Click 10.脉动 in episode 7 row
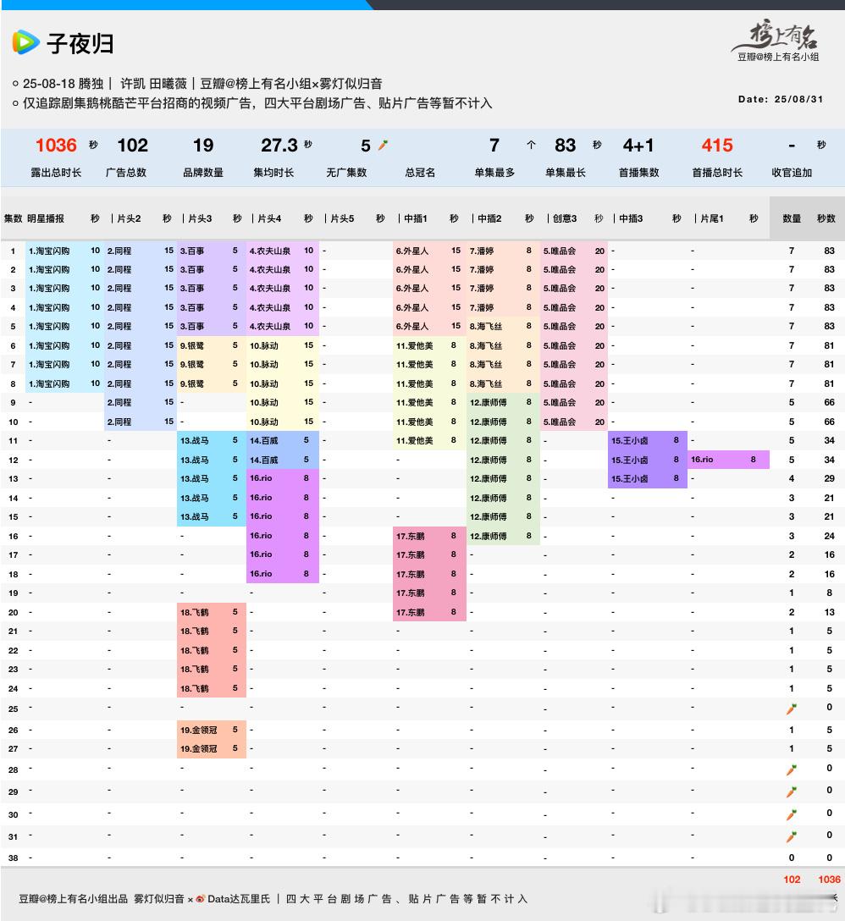845x921 pixels. coord(264,365)
